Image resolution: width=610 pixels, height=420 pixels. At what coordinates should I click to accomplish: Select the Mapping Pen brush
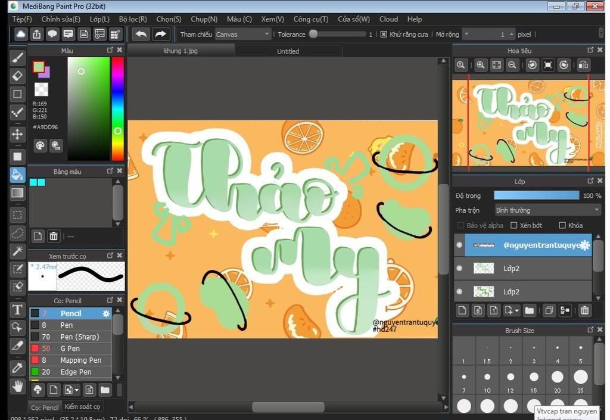pos(70,360)
